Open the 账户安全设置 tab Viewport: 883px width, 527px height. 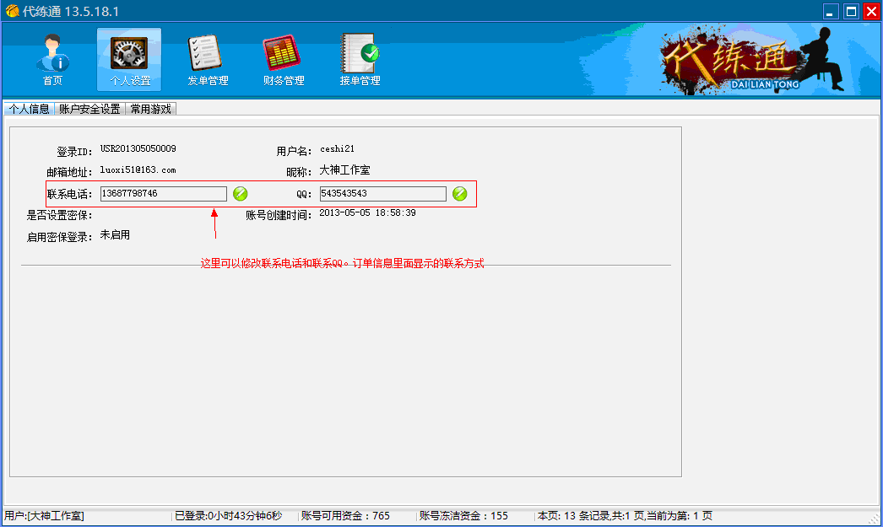[88, 109]
